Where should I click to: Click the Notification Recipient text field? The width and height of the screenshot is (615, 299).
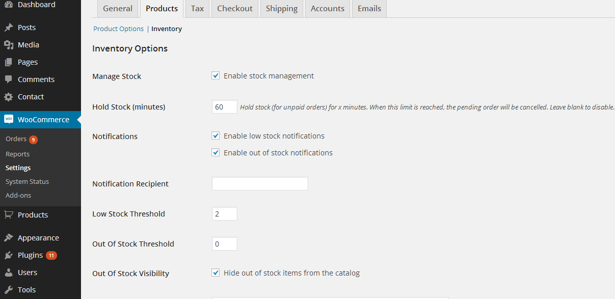(x=260, y=184)
